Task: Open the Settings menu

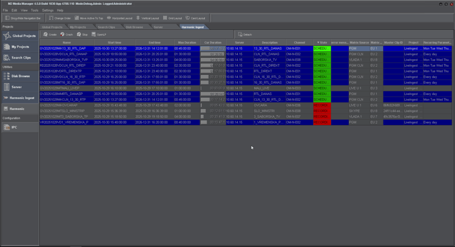Action: tap(48, 10)
